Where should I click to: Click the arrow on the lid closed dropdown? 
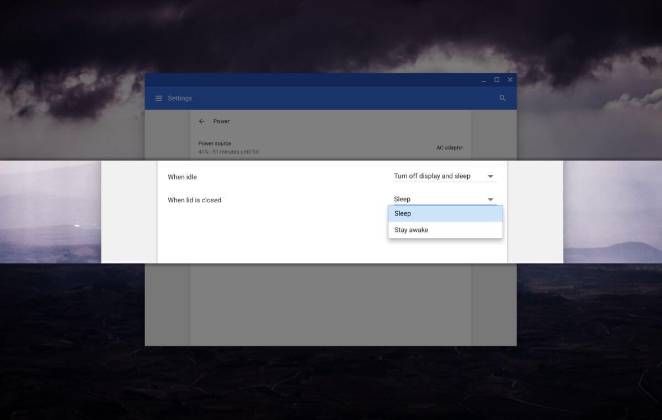[490, 200]
